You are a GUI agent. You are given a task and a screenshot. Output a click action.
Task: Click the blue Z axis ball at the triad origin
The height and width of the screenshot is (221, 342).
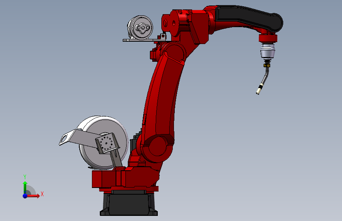25,196
